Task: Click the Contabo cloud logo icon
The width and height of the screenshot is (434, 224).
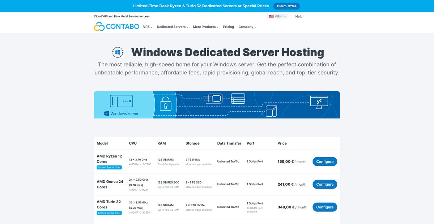Action: point(99,26)
